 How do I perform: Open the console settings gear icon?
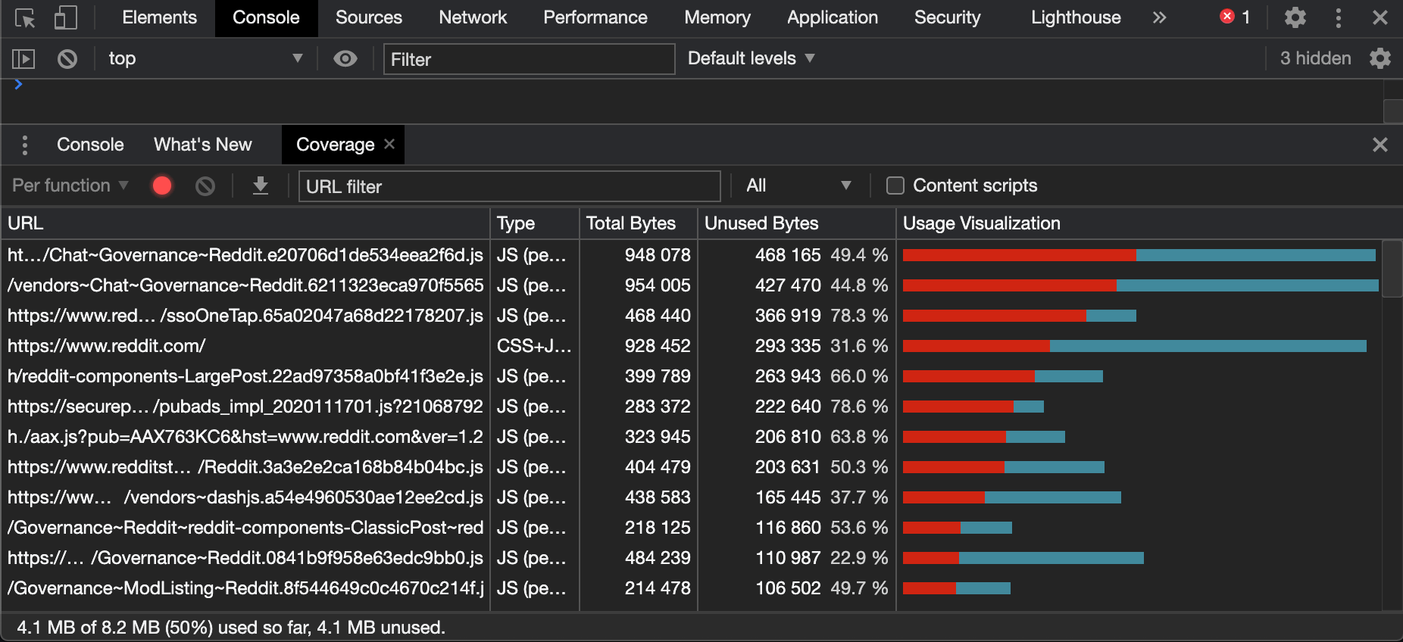click(1380, 58)
